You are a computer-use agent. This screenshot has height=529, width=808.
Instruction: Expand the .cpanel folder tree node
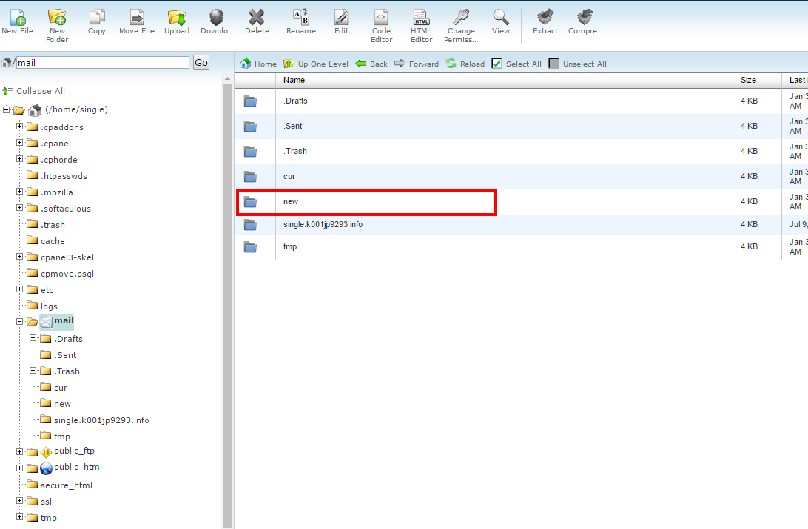tap(20, 143)
